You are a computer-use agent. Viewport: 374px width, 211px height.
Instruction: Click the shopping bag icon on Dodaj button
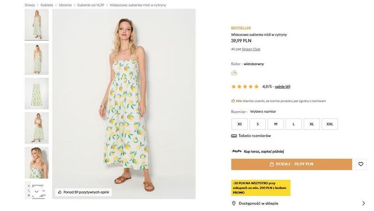coord(271,164)
